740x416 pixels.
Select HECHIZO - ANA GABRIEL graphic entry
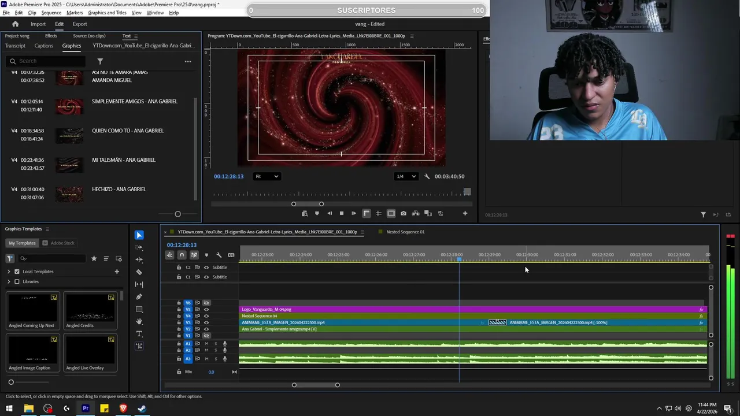119,189
